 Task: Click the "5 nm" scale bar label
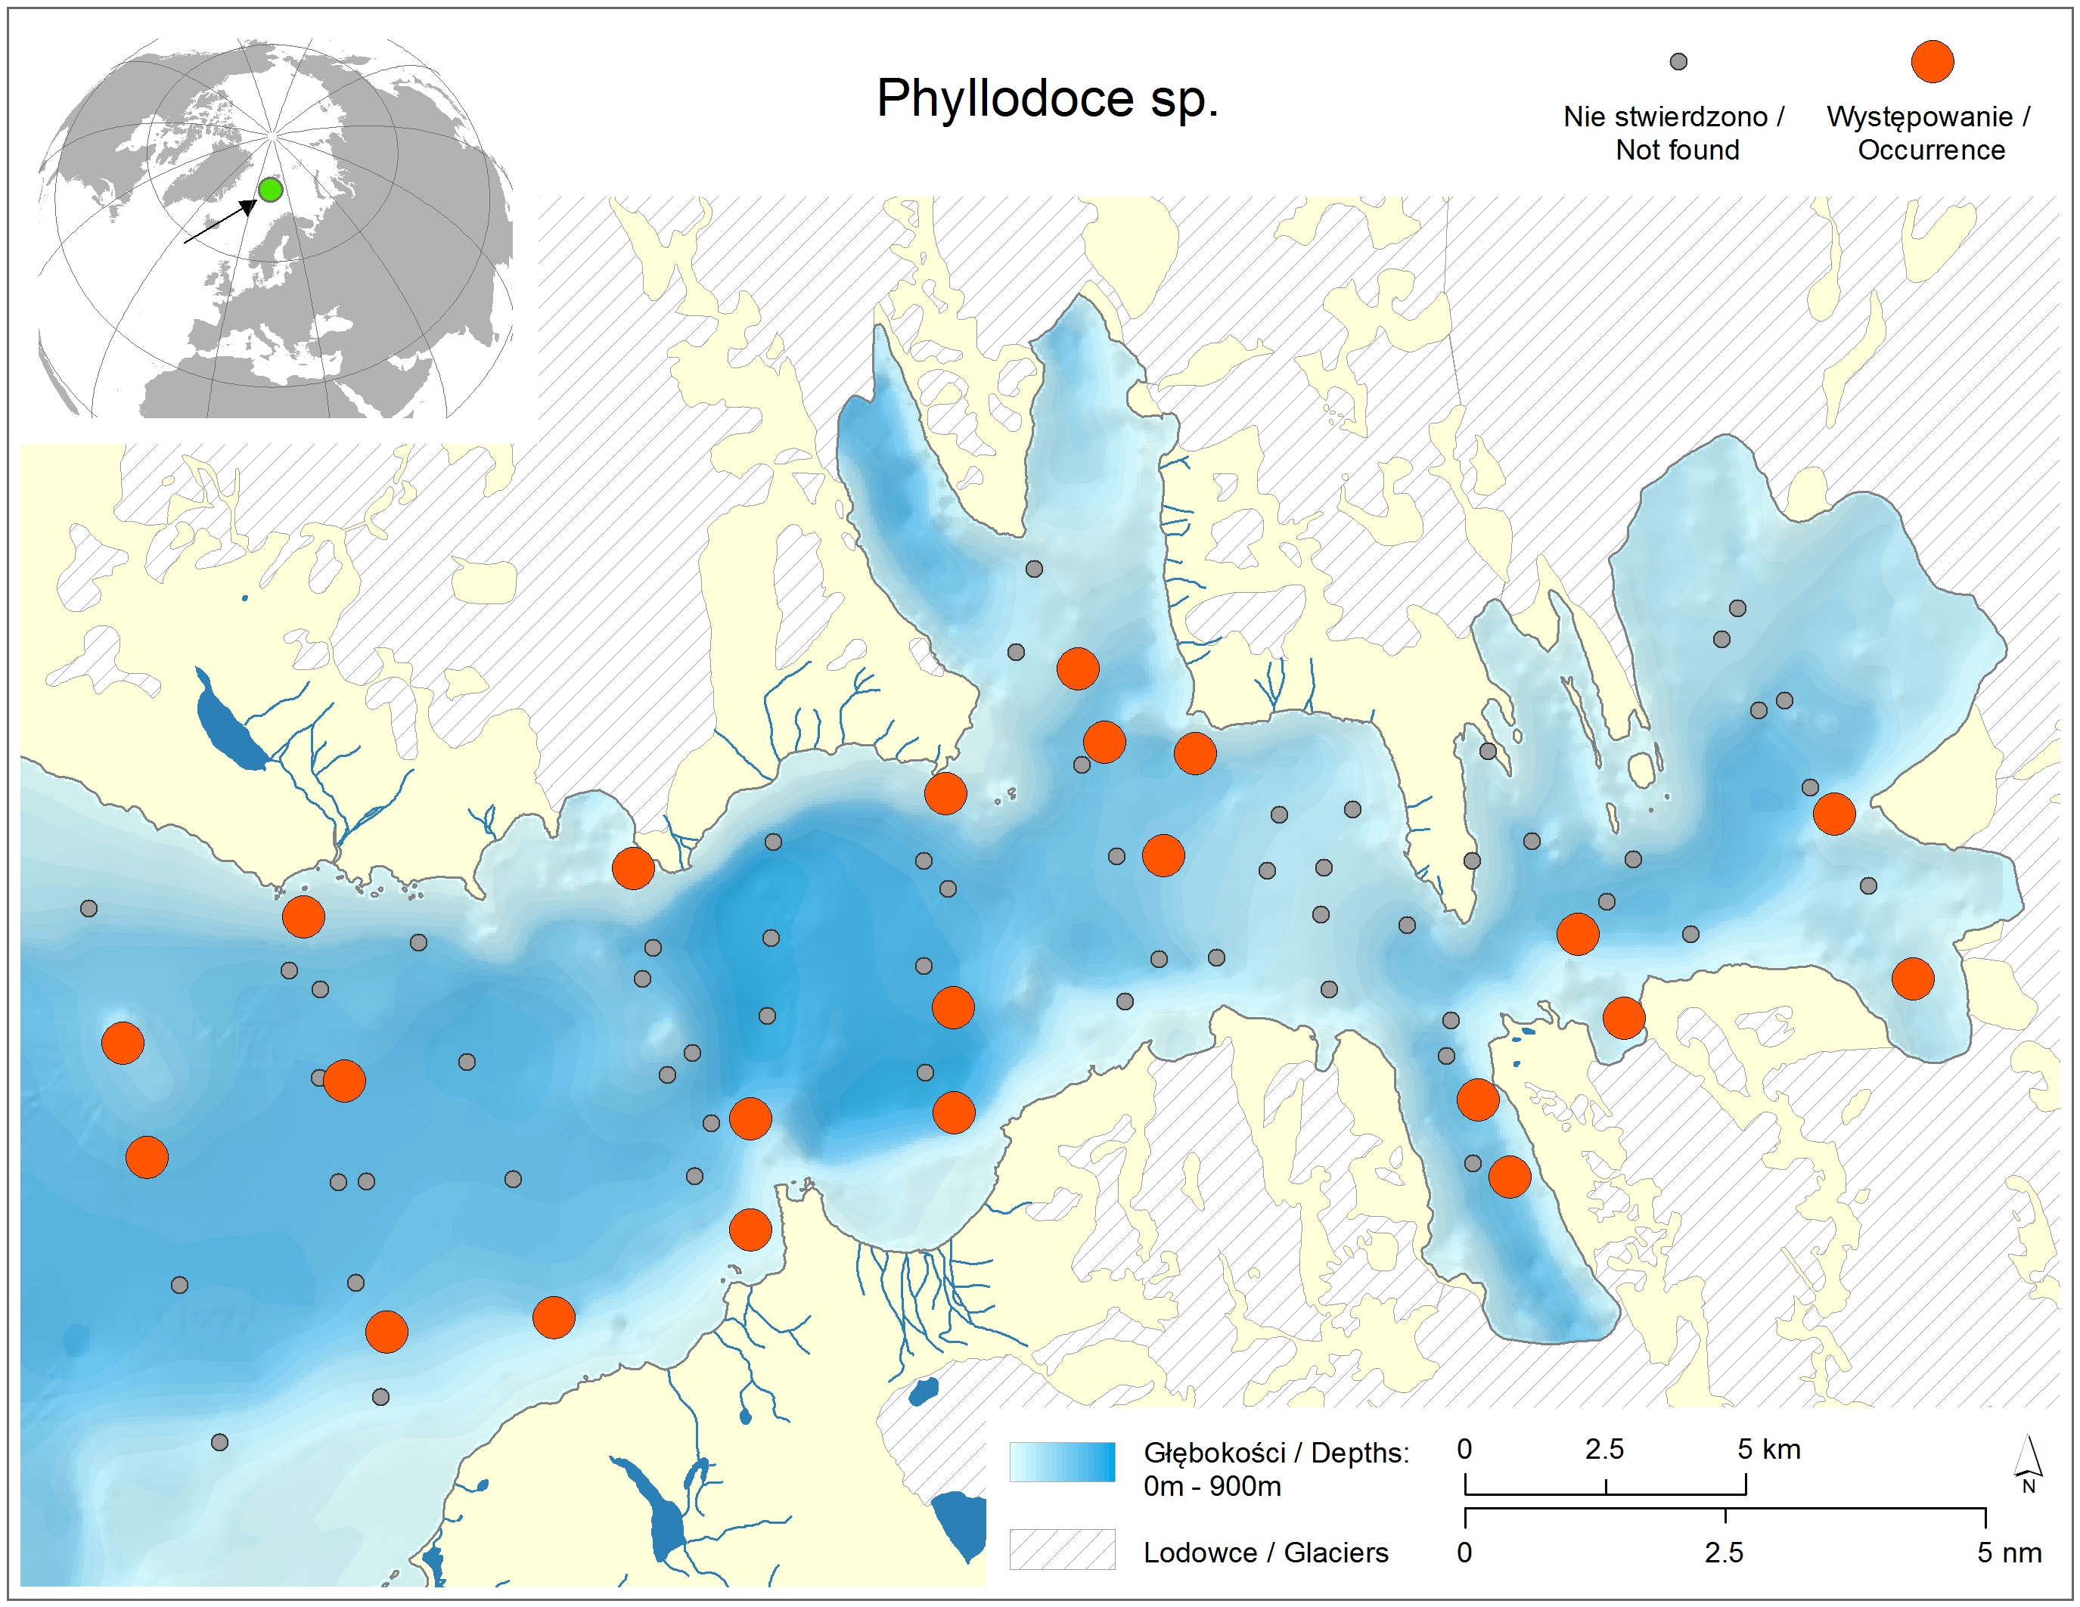tap(2010, 1553)
